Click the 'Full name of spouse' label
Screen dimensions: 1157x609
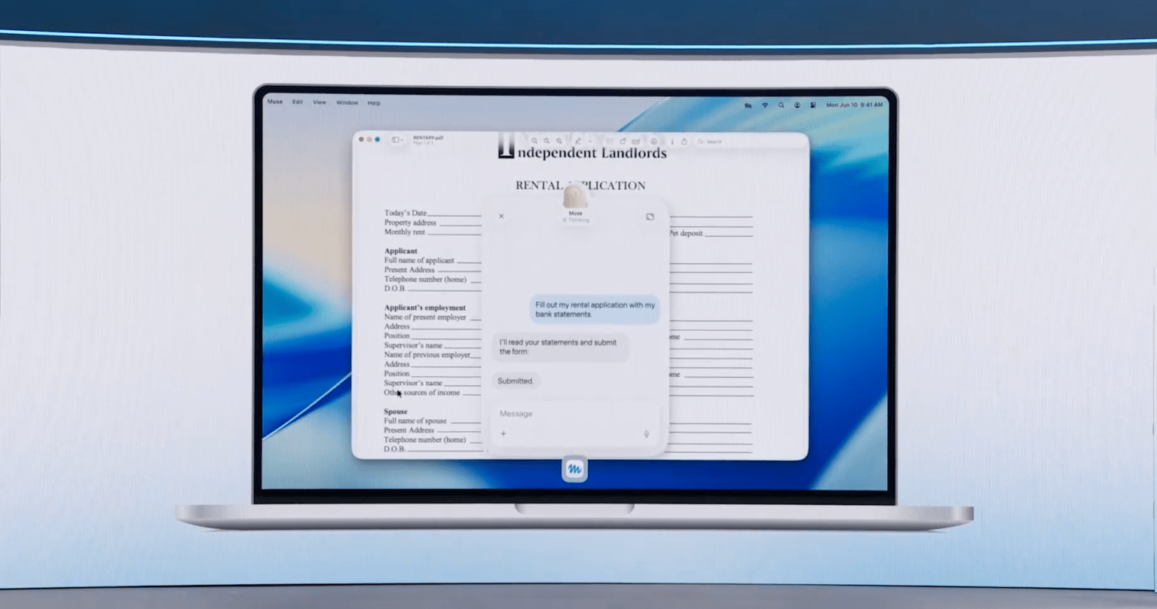tap(415, 421)
